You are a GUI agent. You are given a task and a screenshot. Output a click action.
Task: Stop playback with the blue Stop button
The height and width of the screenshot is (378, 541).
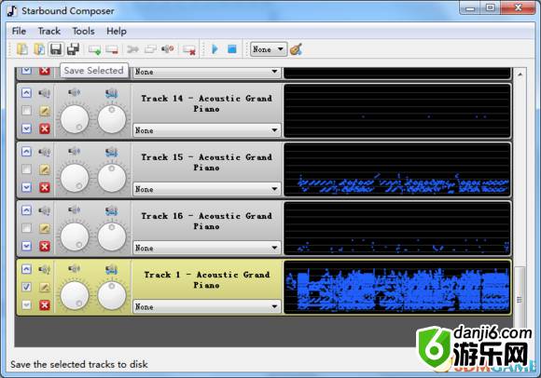(232, 49)
